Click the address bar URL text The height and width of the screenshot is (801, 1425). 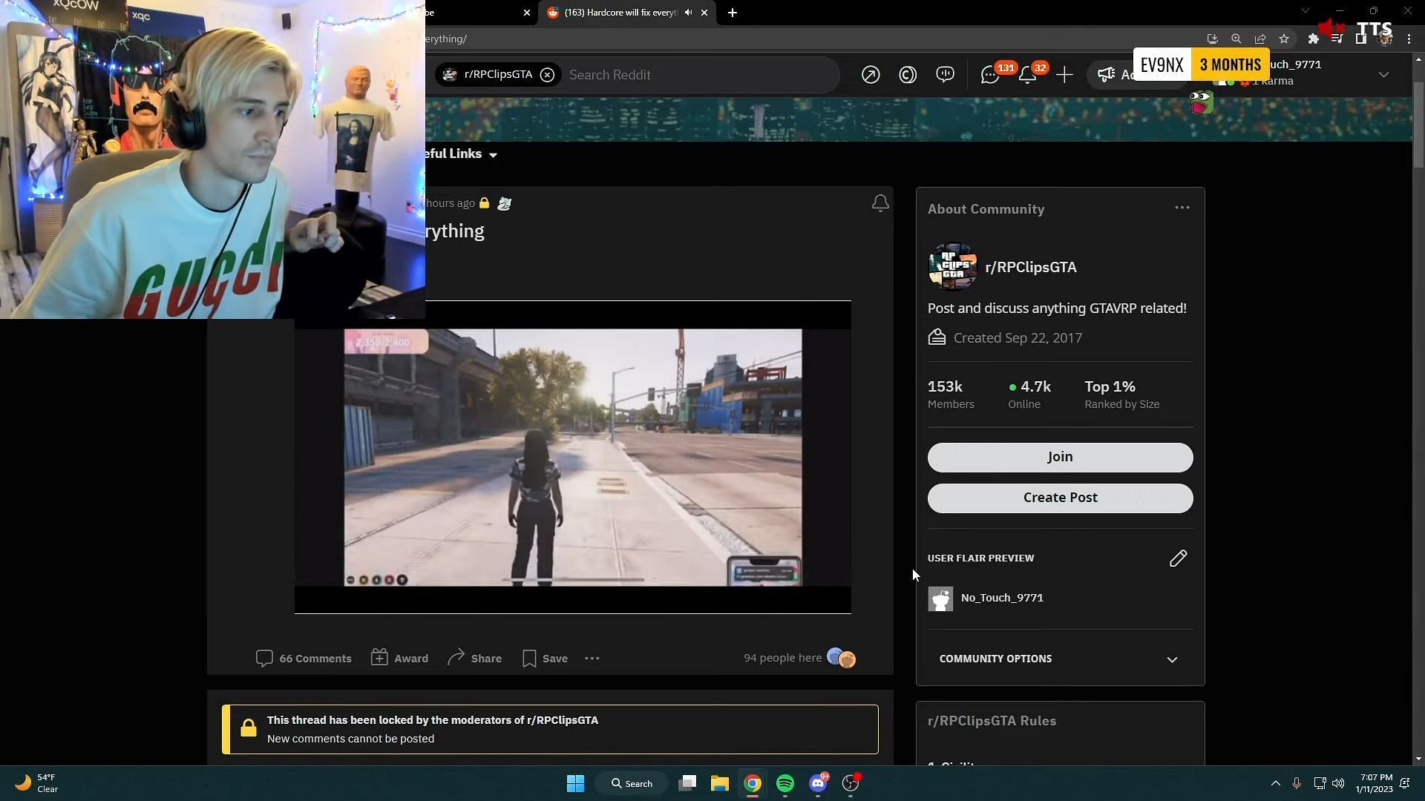click(446, 39)
